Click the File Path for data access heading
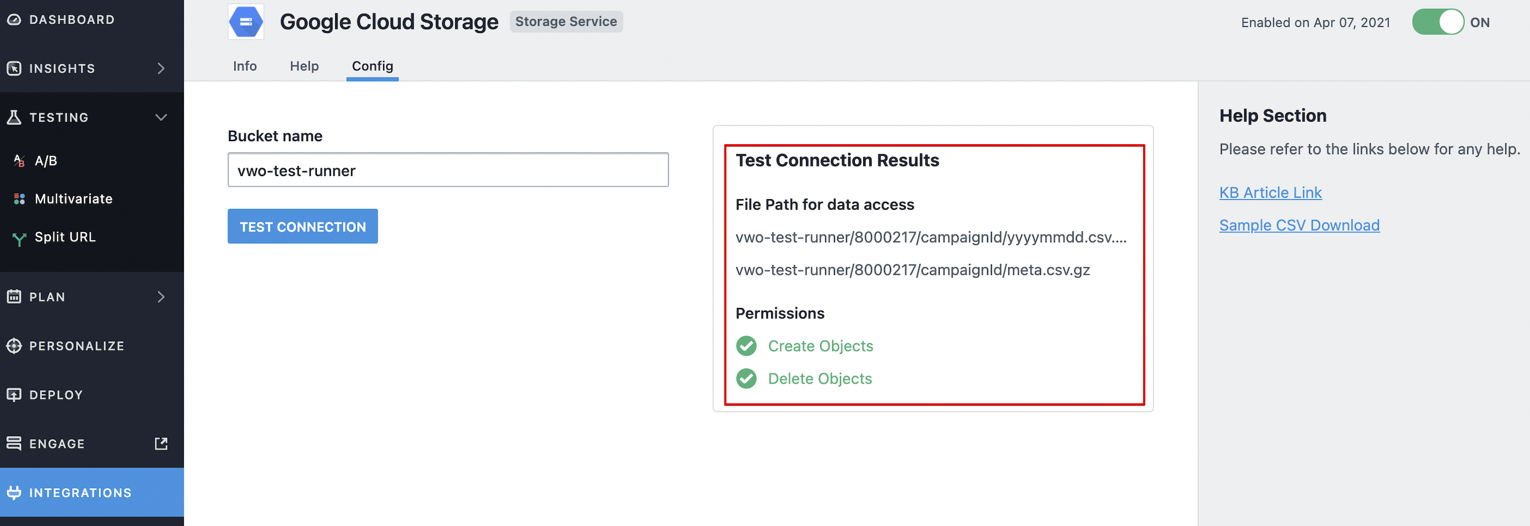This screenshot has width=1530, height=526. (825, 205)
